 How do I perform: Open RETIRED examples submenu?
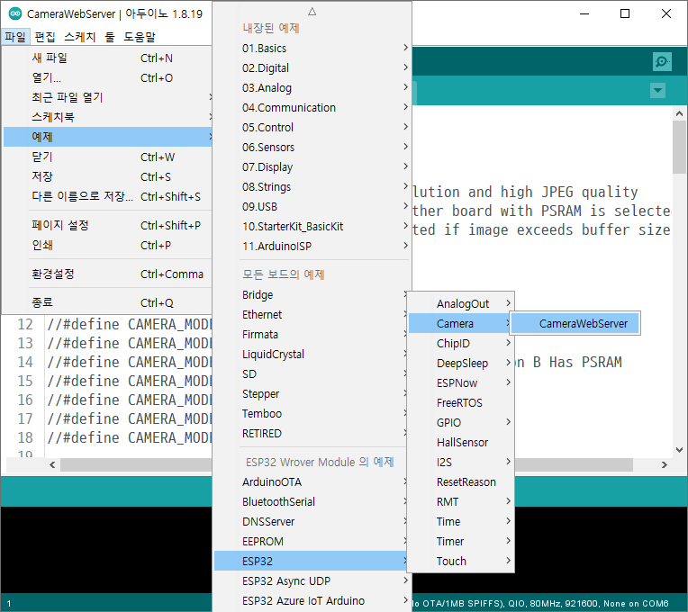tap(311, 433)
